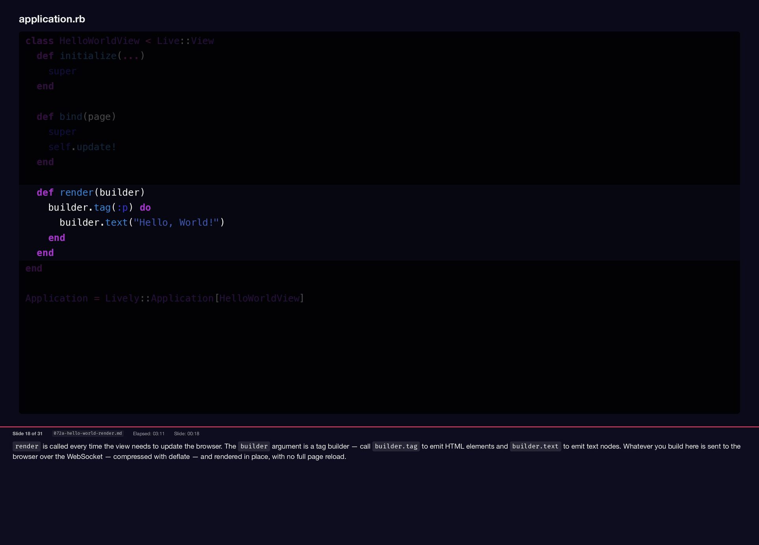Click the 072a-hello-world-render.md filename badge

88,433
